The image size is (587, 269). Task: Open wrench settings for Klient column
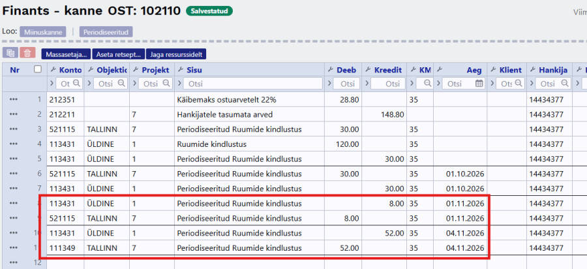pyautogui.click(x=492, y=70)
